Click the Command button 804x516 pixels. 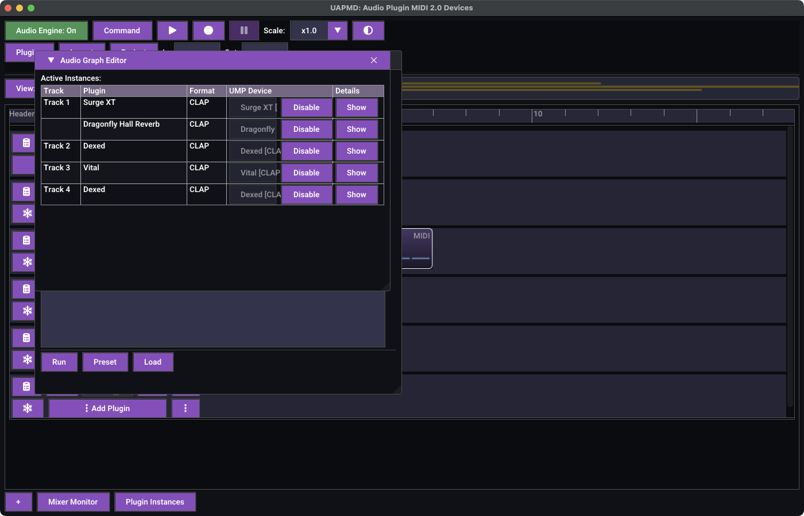122,30
